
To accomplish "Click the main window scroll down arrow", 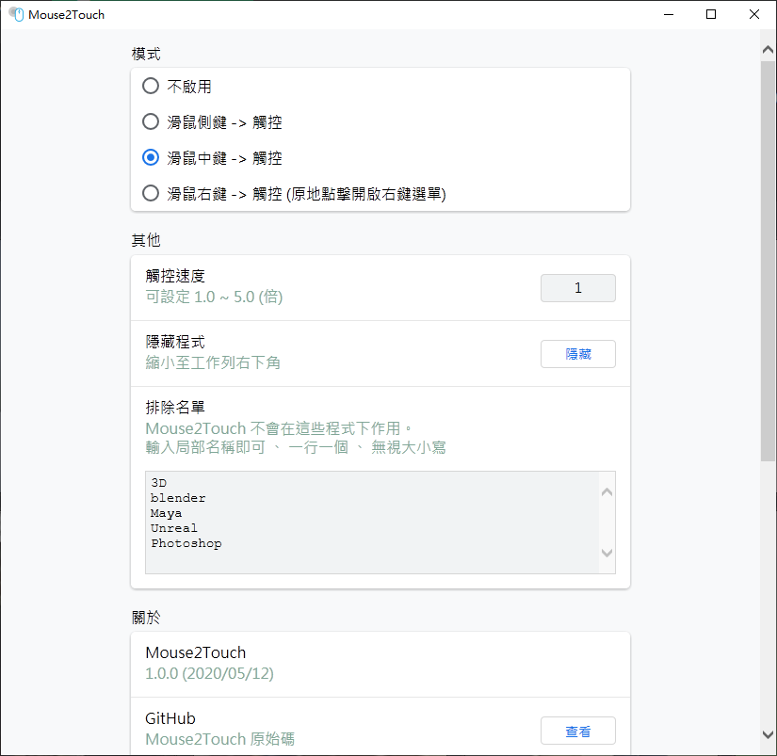I will tap(769, 734).
